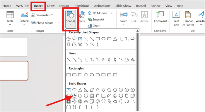Viewport: 205px width, 112px height.
Task: Choose the Diamond shape in Basic Shapes
Action: [x=103, y=90]
